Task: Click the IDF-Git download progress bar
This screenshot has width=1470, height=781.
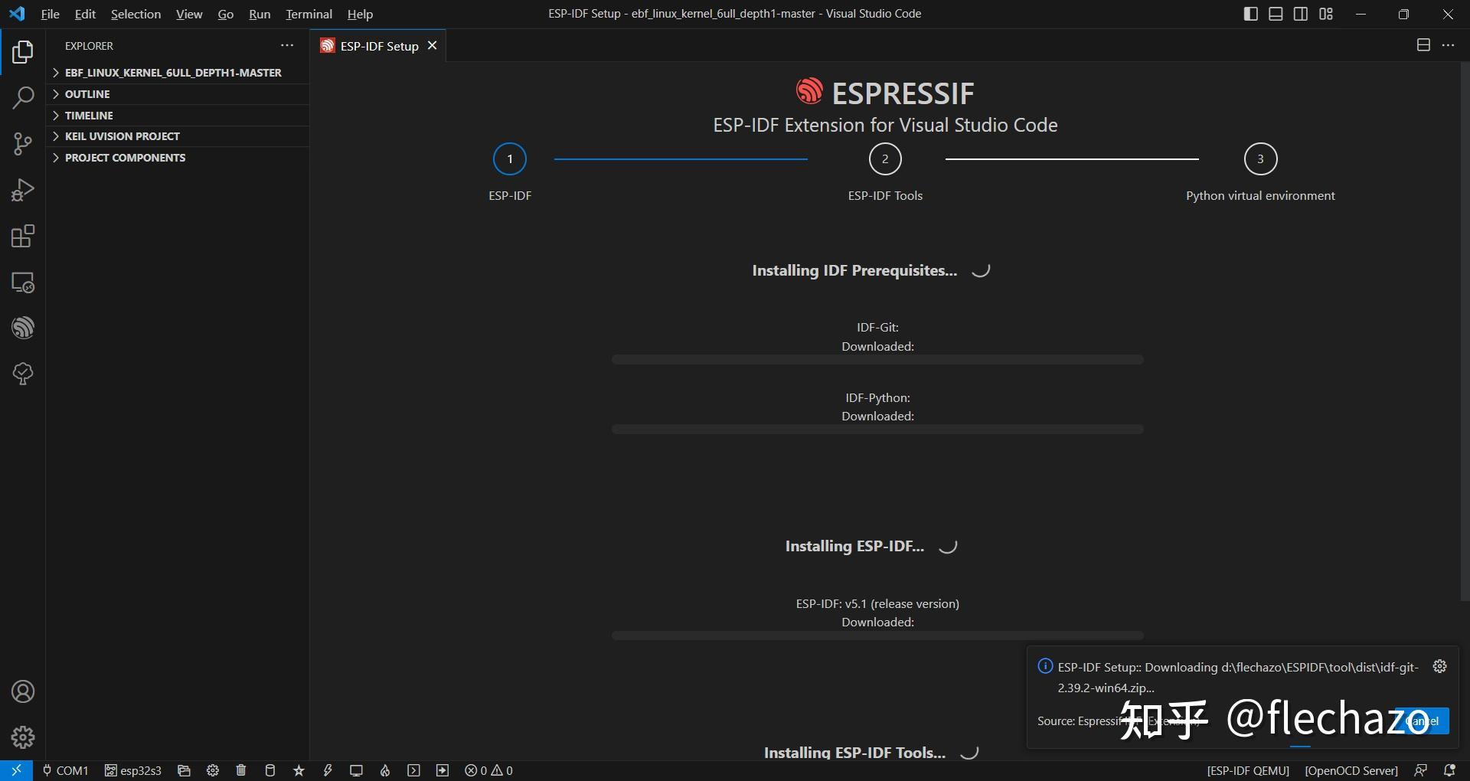Action: click(877, 360)
